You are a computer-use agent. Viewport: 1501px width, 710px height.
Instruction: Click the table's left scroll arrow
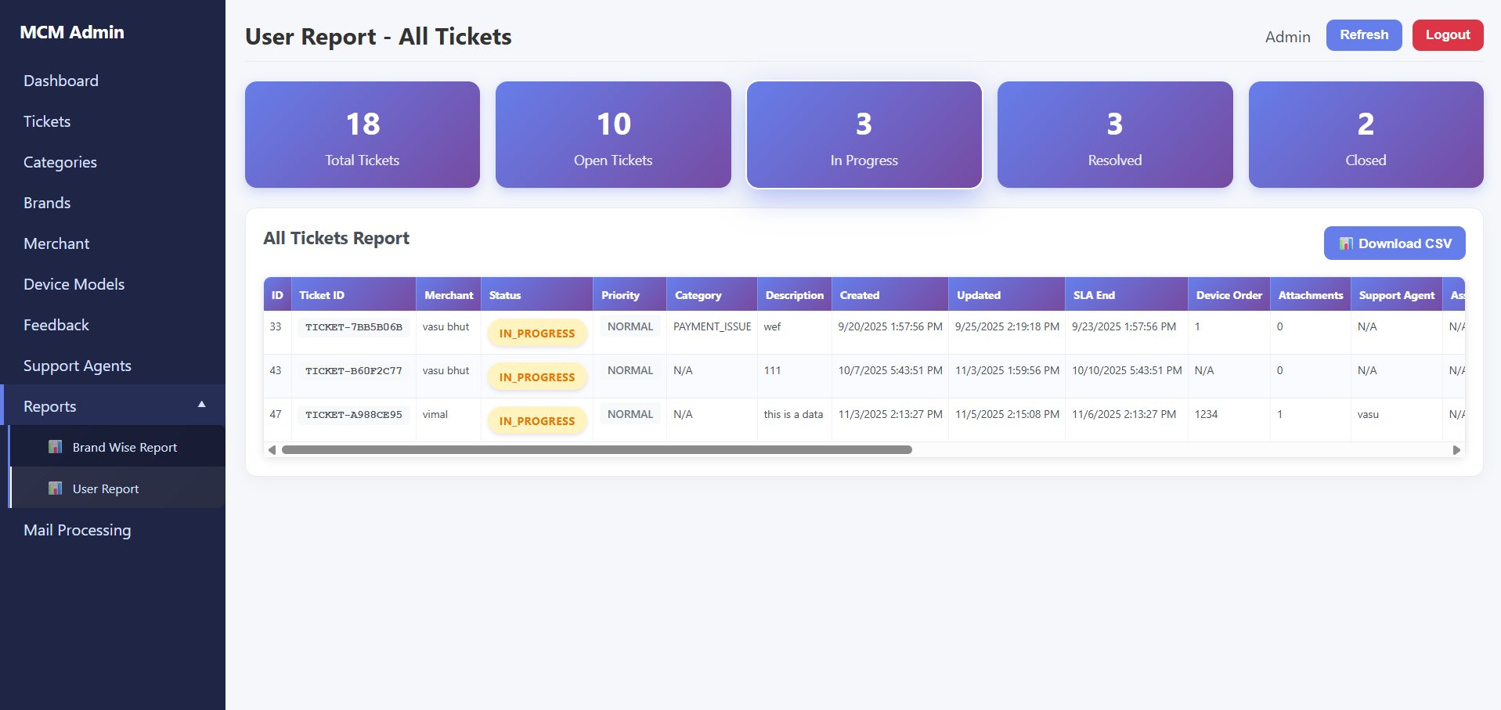[x=272, y=450]
